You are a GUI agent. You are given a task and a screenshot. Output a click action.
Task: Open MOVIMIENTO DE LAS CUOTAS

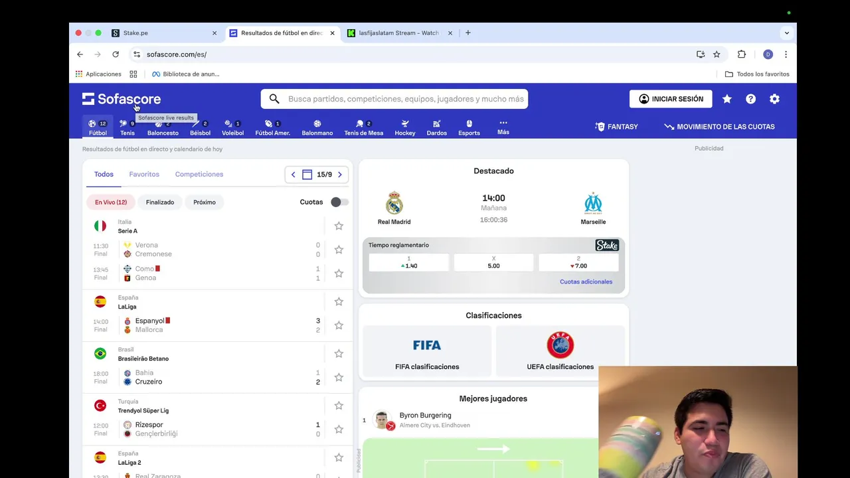719,127
